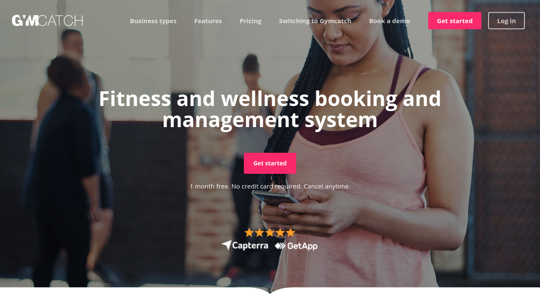The height and width of the screenshot is (303, 540).
Task: Open the Business types menu
Action: click(x=153, y=21)
